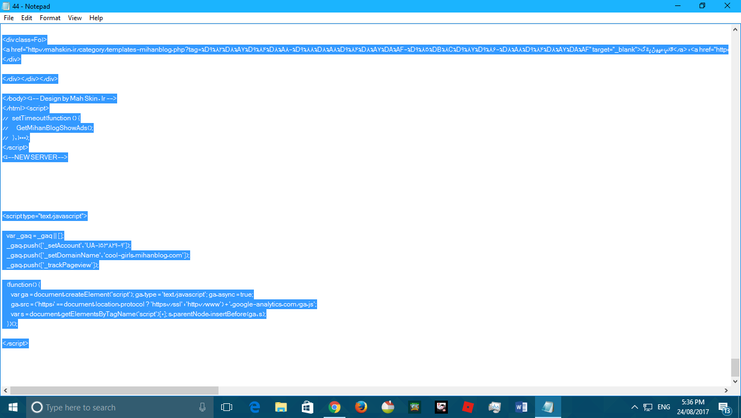Open the Help menu
This screenshot has width=741, height=418.
coord(96,18)
